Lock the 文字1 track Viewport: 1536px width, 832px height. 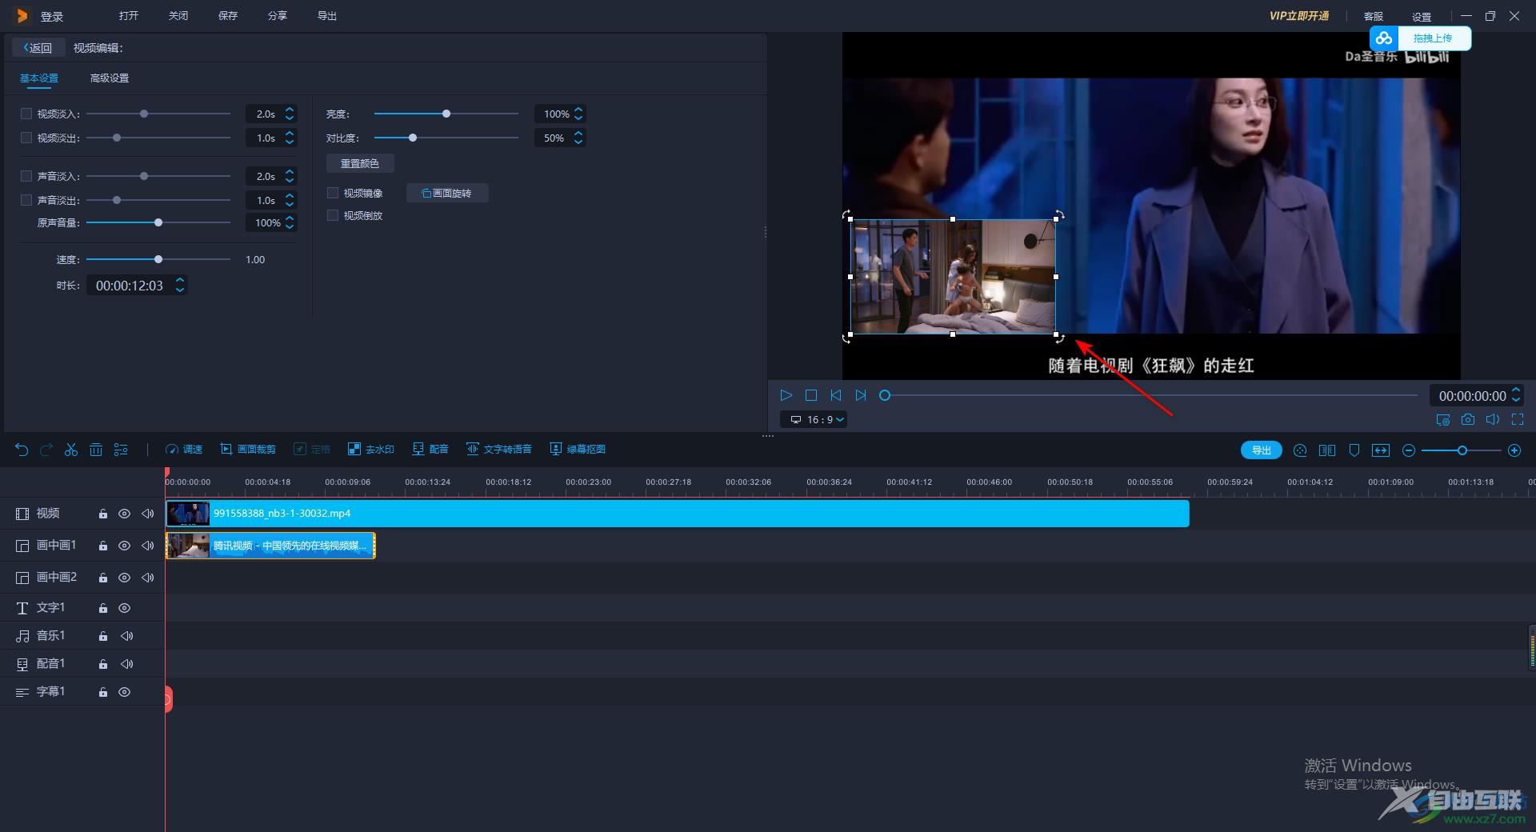click(103, 608)
